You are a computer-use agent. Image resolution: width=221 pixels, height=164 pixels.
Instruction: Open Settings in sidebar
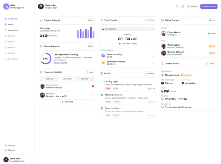pos(10,145)
